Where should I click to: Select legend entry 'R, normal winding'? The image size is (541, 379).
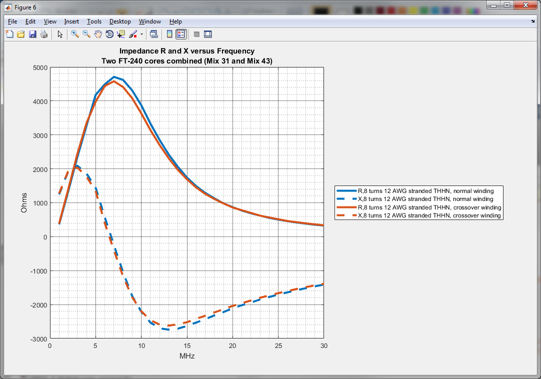point(426,191)
